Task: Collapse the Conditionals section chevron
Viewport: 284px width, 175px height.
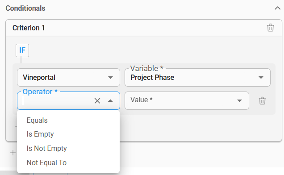Action: tap(277, 8)
